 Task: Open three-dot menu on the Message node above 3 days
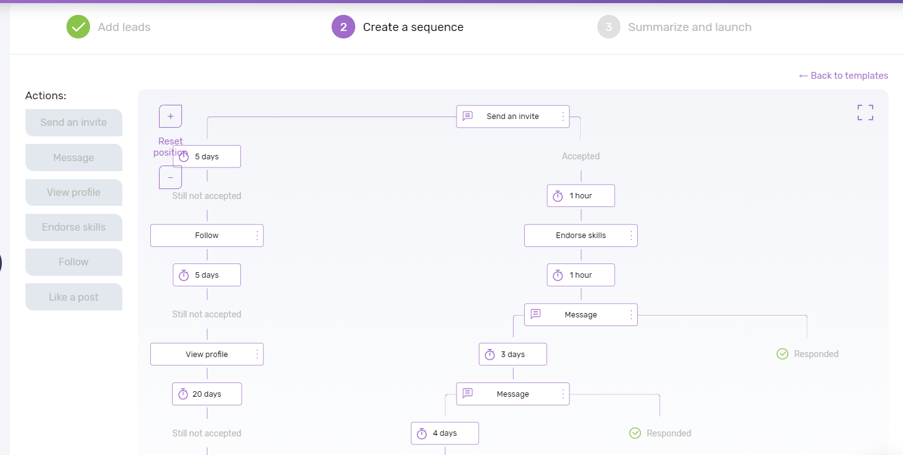[x=631, y=314]
